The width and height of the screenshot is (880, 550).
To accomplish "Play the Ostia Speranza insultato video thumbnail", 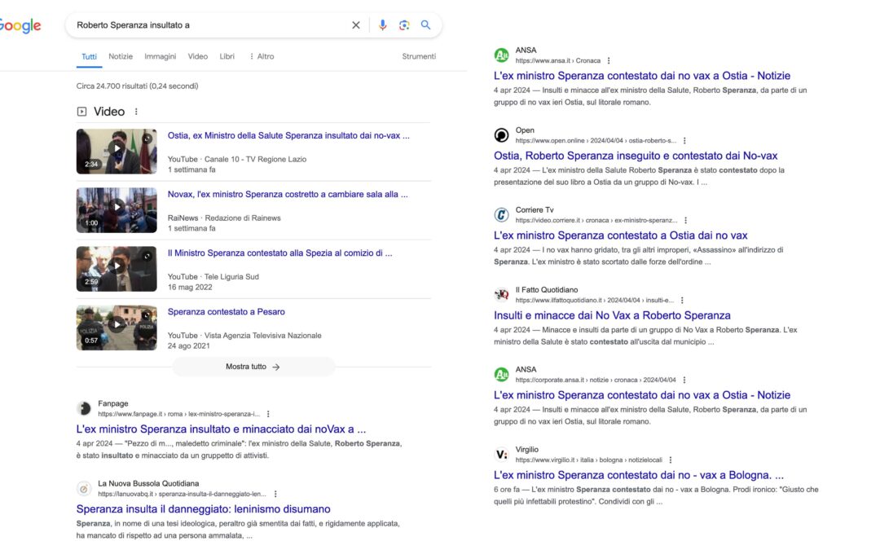I will tap(117, 152).
